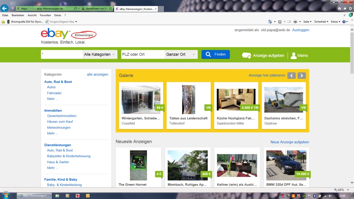The height and width of the screenshot is (199, 354).
Task: Click the RSS feeds icon
Action: (x=280, y=22)
